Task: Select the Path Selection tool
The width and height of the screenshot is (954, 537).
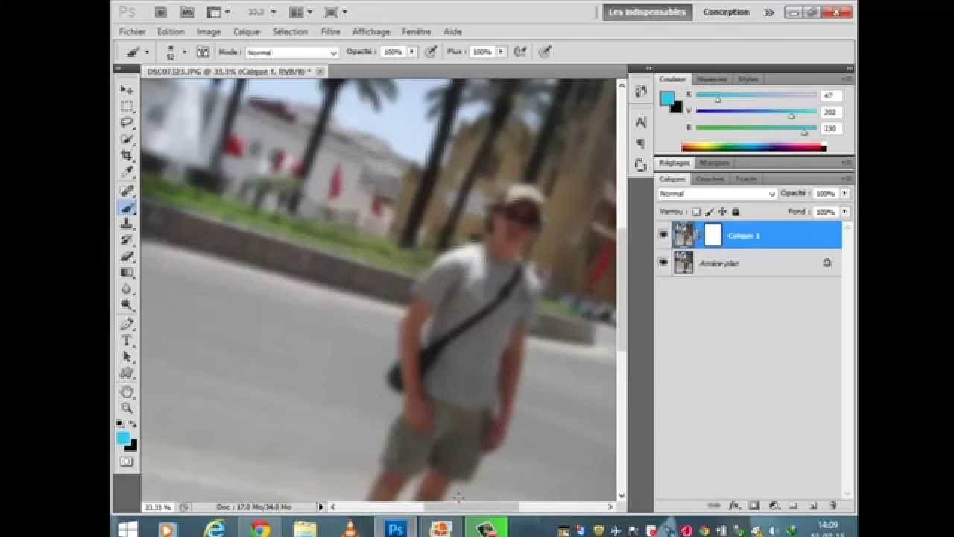Action: pyautogui.click(x=127, y=357)
